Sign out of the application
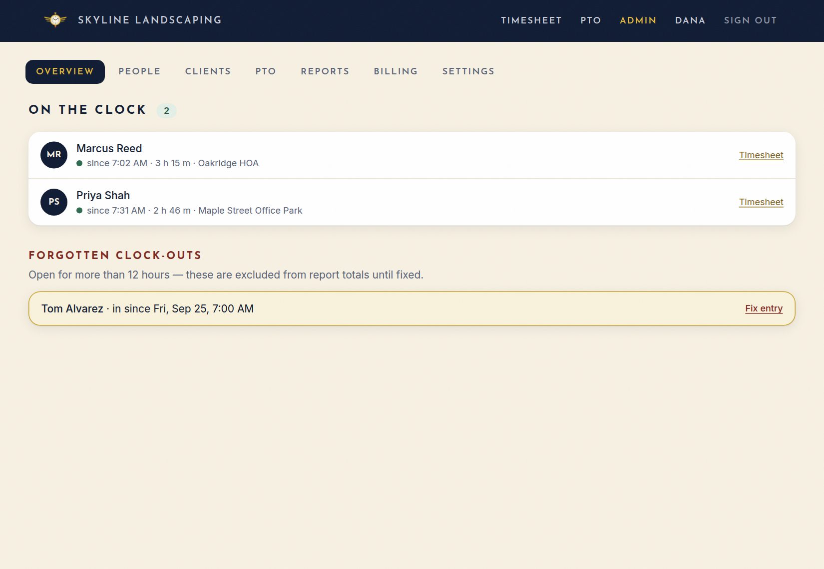This screenshot has height=569, width=824. point(751,20)
